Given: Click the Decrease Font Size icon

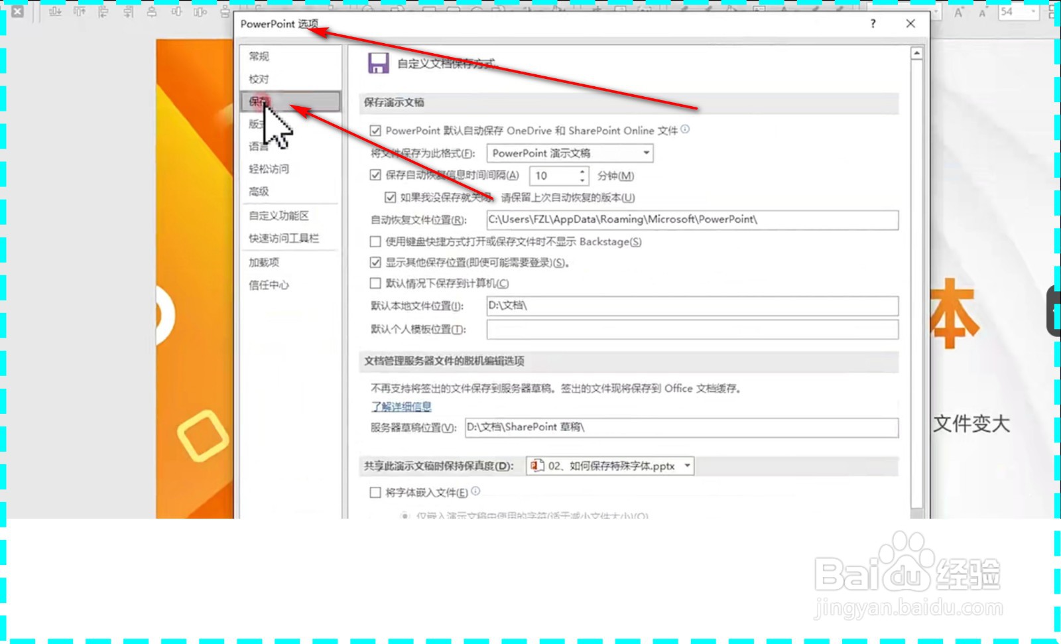Looking at the screenshot, I should coord(982,12).
